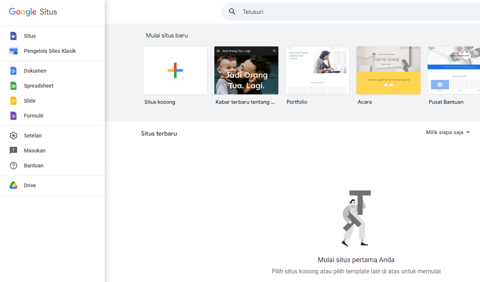Click the Situs icon in the sidebar
Screen dimensions: 480x282
coord(13,36)
